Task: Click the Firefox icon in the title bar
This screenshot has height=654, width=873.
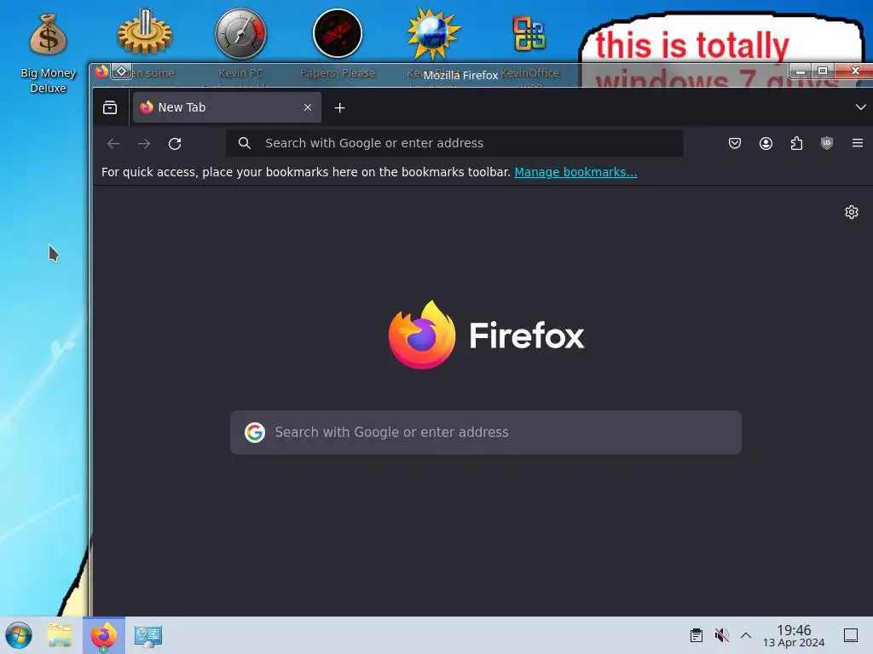Action: [101, 72]
